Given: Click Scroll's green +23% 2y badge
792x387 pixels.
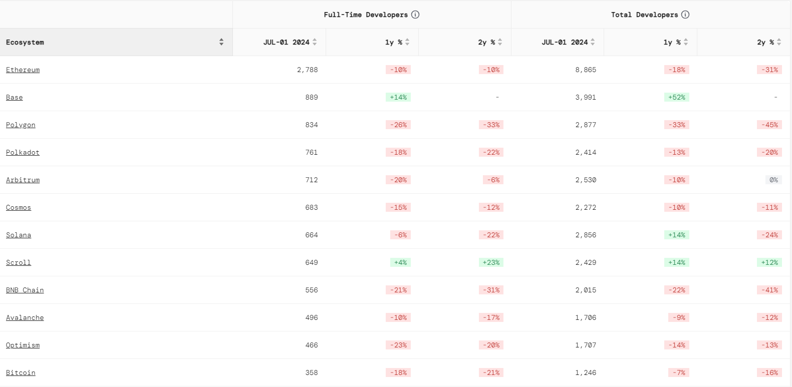Looking at the screenshot, I should (x=491, y=262).
